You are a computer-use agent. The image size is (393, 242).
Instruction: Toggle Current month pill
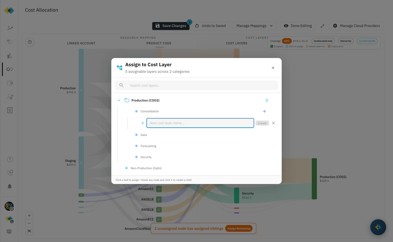pyautogui.click(x=367, y=41)
